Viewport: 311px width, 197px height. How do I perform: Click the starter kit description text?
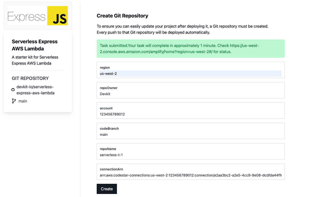[35, 60]
